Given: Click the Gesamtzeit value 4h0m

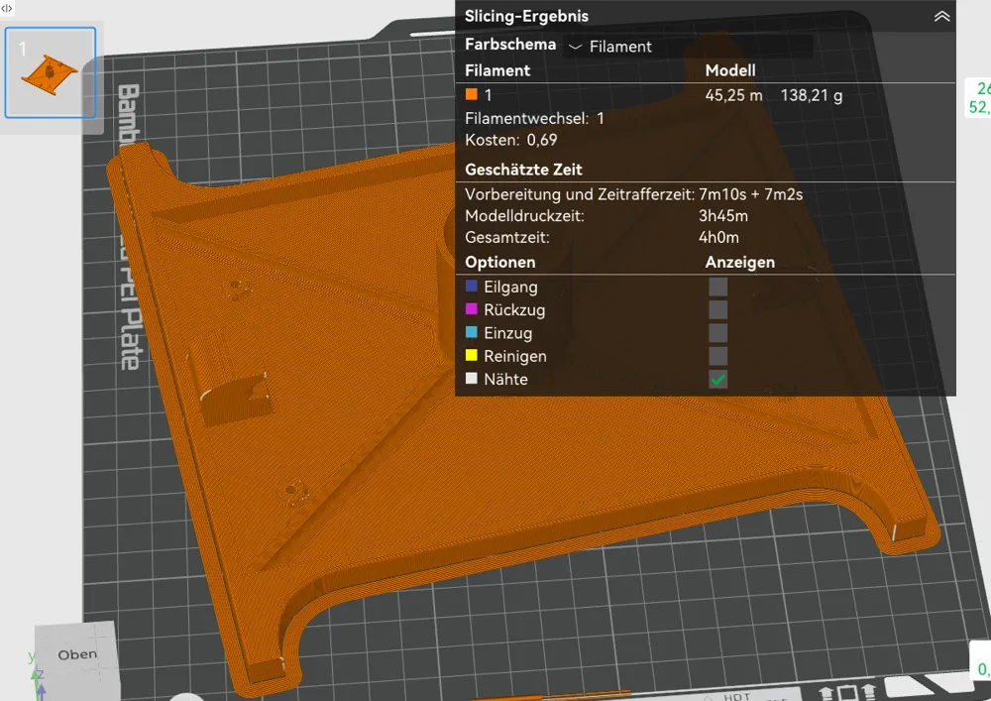Looking at the screenshot, I should click(x=718, y=238).
